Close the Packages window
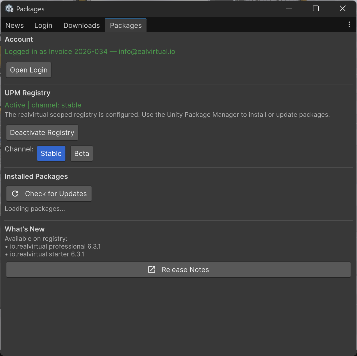The image size is (357, 356). [x=342, y=9]
